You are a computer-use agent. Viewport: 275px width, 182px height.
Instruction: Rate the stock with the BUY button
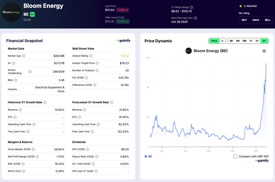point(244,20)
